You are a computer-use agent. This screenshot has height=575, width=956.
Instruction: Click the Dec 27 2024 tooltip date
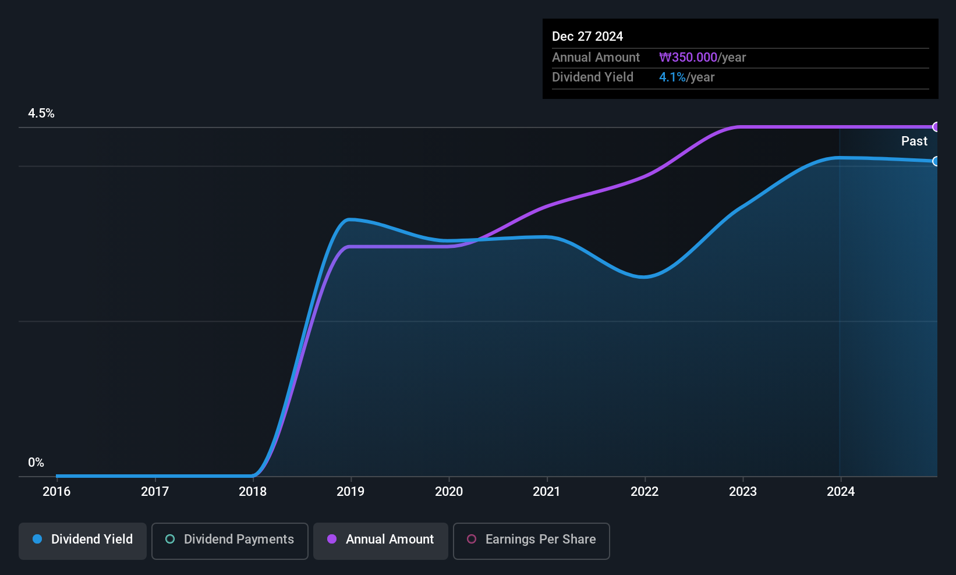coord(587,37)
